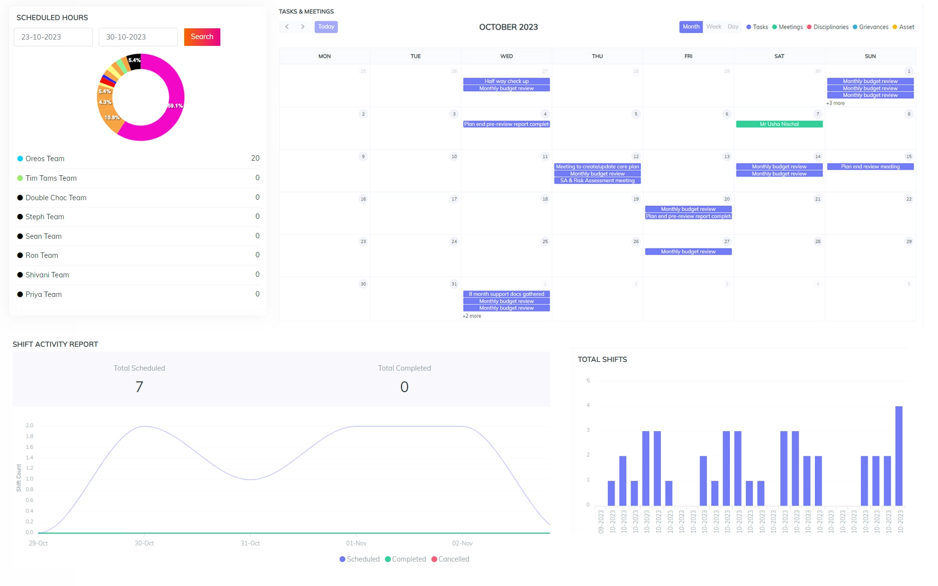Click the Asset legend dot
Viewport: 938px width, 586px height.
click(x=895, y=27)
